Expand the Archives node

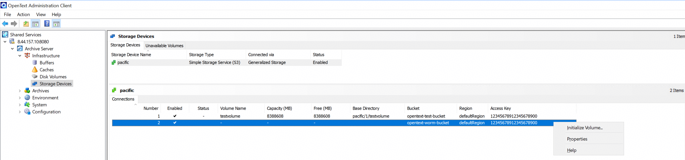click(20, 91)
